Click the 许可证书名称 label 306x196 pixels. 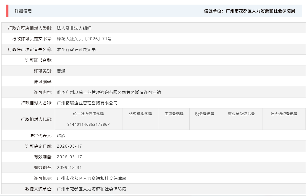point(39,60)
